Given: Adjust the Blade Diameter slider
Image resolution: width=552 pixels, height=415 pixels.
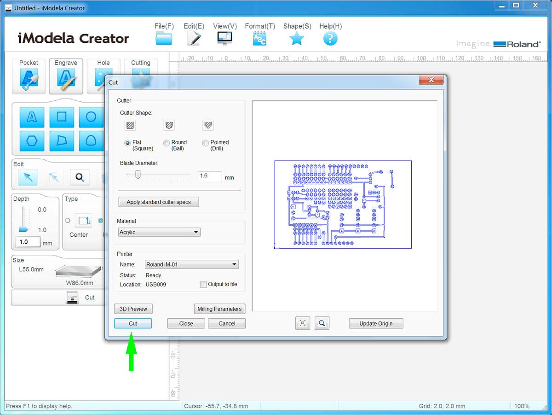Looking at the screenshot, I should [137, 175].
